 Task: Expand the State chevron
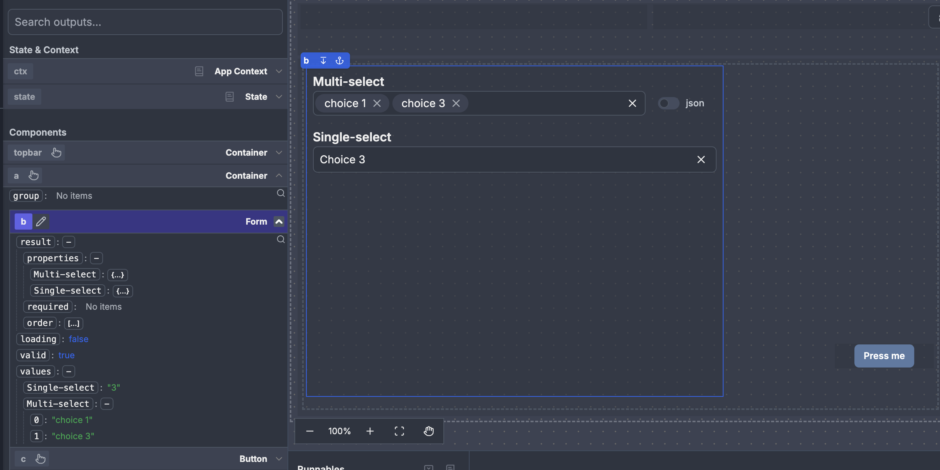click(x=279, y=97)
